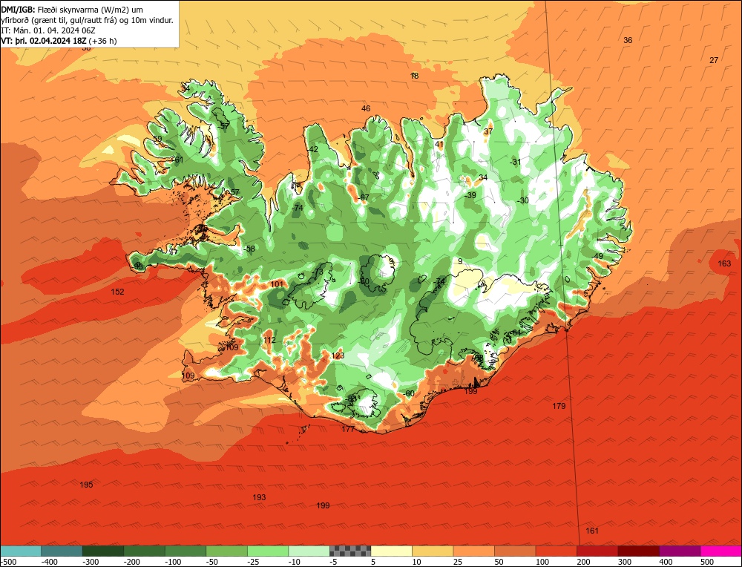
Task: Click the value '195' in the southwest ocean
Action: pos(86,485)
